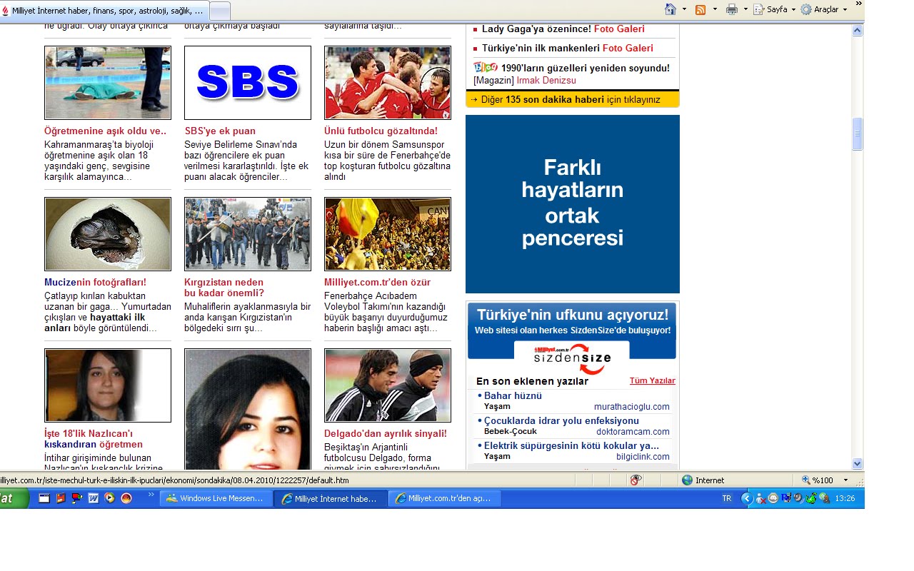
Task: Open the zoom level %100 dropdown
Action: point(845,480)
